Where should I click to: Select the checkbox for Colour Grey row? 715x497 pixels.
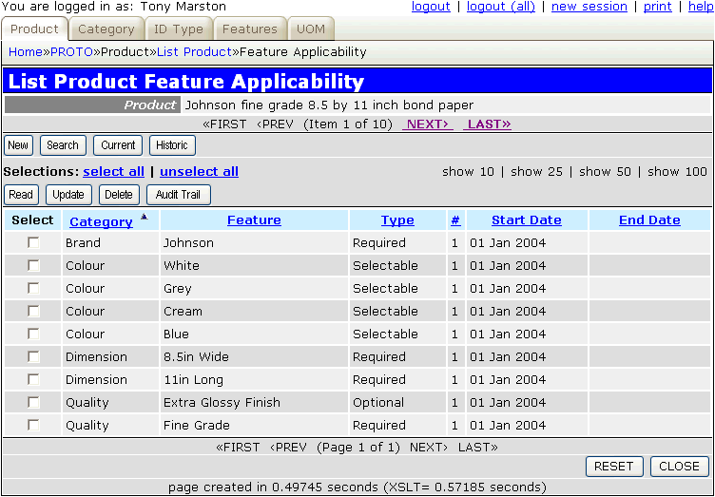pyautogui.click(x=33, y=288)
